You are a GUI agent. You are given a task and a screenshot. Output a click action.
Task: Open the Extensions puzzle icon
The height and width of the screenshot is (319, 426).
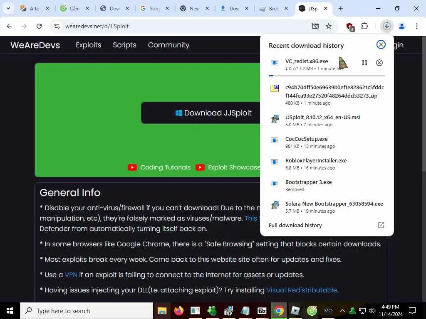[x=364, y=26]
